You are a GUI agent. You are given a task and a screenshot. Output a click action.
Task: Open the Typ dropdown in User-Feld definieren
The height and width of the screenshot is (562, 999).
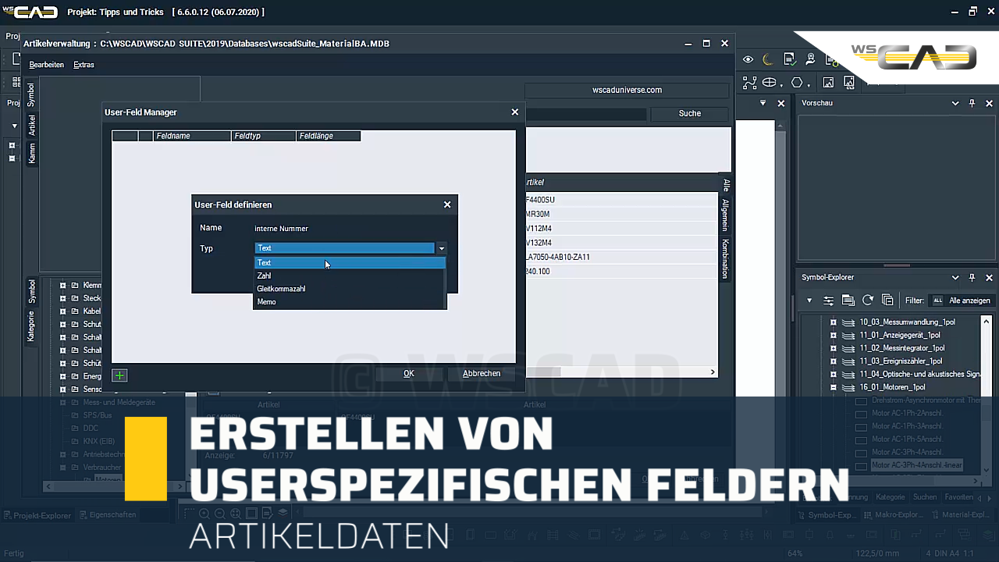[442, 247]
